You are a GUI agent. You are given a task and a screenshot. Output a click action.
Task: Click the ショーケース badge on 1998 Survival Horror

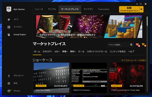pyautogui.click(x=117, y=86)
